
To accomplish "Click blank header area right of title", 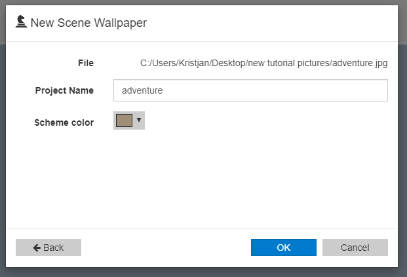I will point(275,23).
